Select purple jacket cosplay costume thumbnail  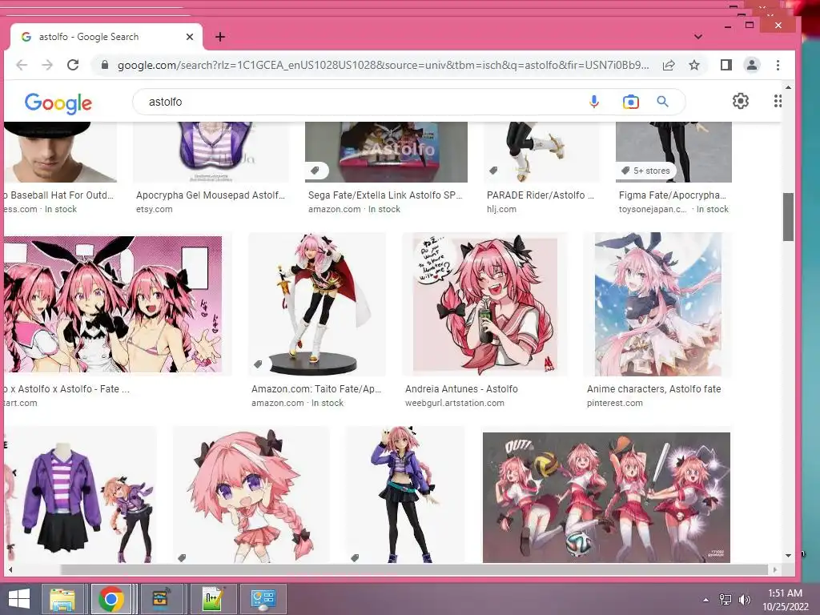80,495
